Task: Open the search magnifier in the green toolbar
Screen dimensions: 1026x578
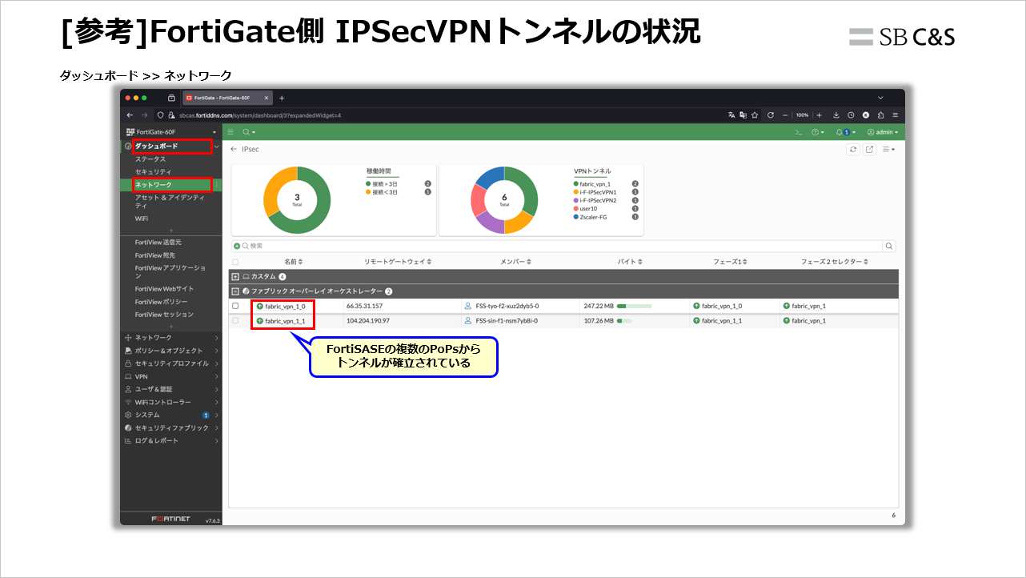Action: point(246,131)
